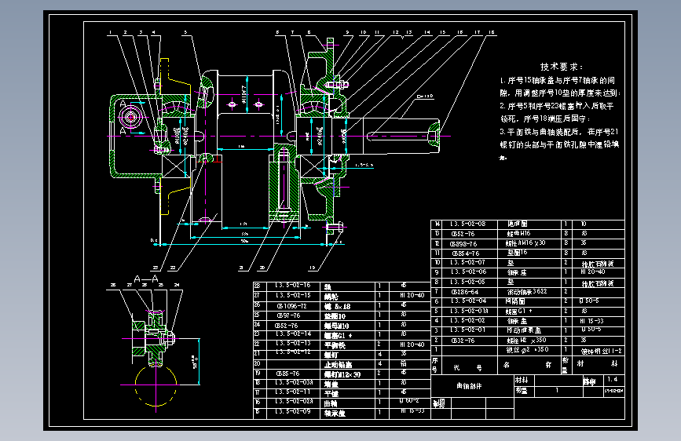The height and width of the screenshot is (441, 681).
Task: Click the '曲轴部件' title block text
Action: [469, 386]
